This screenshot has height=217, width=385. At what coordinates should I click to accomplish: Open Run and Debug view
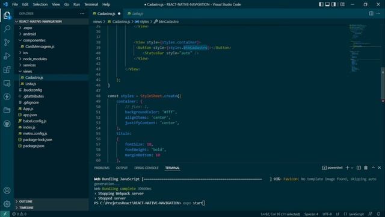click(7, 56)
